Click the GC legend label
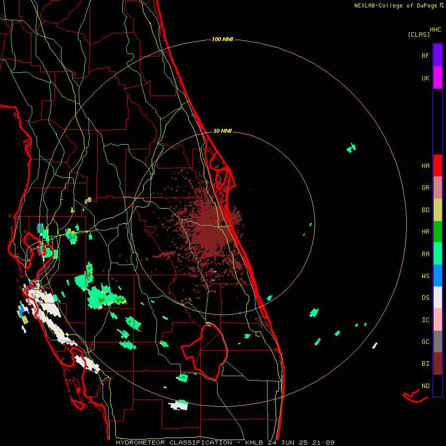Screen dimensions: 446x446 (x=425, y=342)
